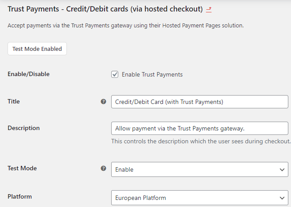Toggle the Enable Trust Payments checkbox

coord(115,74)
